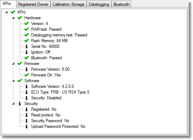Image resolution: width=193 pixels, height=140 pixels.
Task: Click info icon for Software Version
Action: [26, 86]
